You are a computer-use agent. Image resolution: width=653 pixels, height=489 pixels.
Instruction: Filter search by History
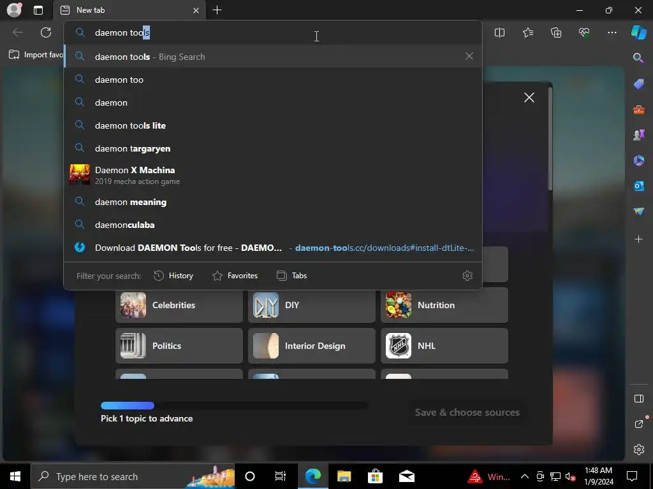(x=173, y=276)
